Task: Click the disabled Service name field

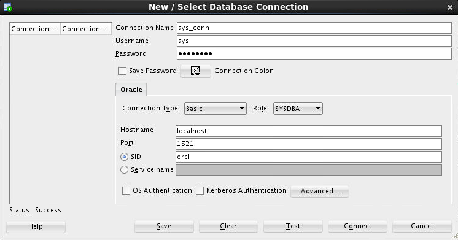Action: point(309,169)
